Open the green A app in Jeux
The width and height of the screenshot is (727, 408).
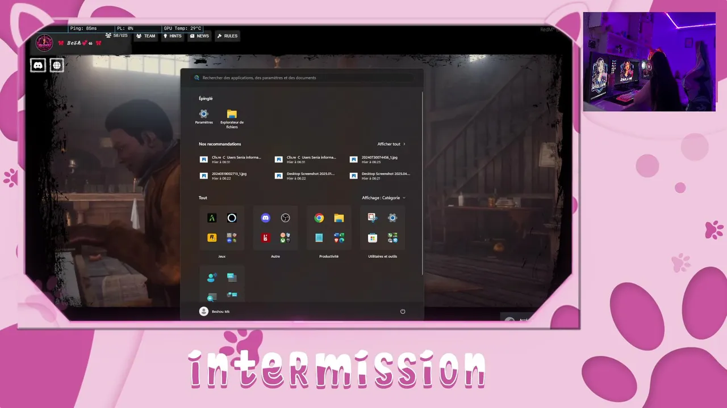click(x=212, y=218)
